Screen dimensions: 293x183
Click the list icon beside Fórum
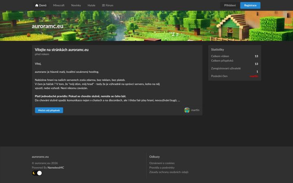tap(103, 5)
